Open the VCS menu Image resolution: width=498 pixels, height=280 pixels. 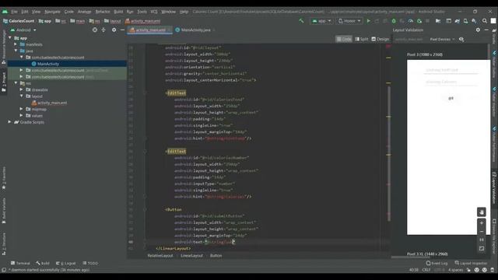click(x=154, y=12)
